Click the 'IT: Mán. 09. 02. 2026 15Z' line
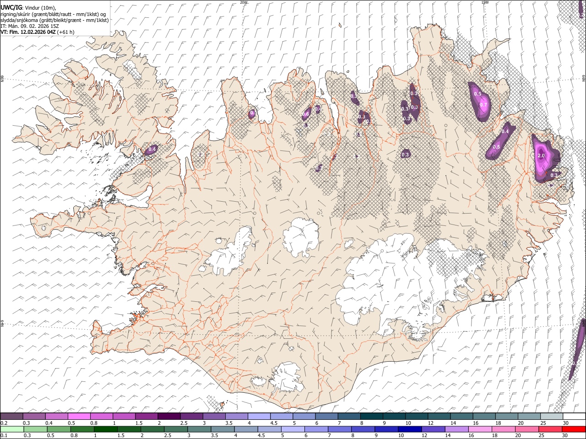The width and height of the screenshot is (586, 439). click(30, 26)
